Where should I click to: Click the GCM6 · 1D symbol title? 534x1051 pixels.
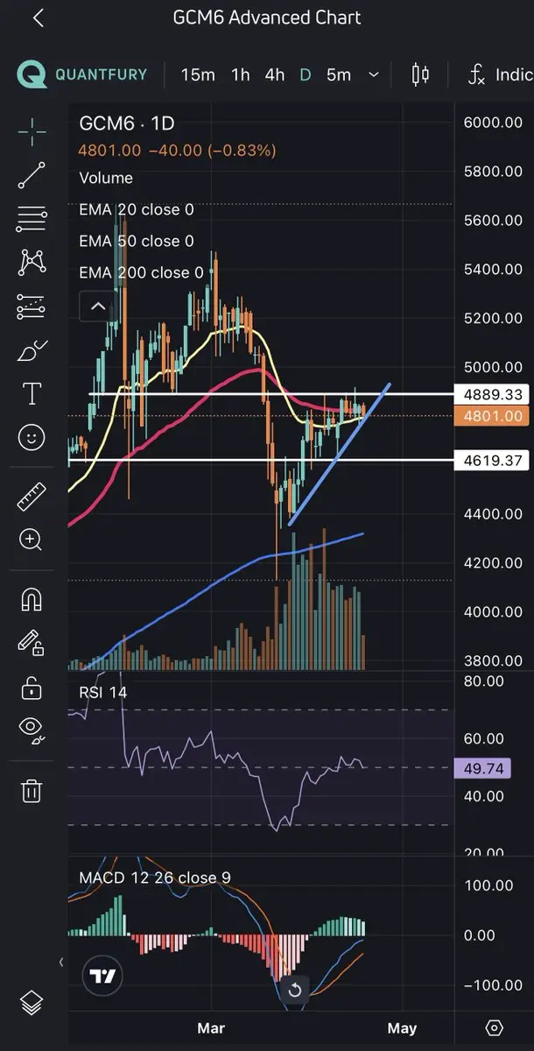[x=126, y=123]
